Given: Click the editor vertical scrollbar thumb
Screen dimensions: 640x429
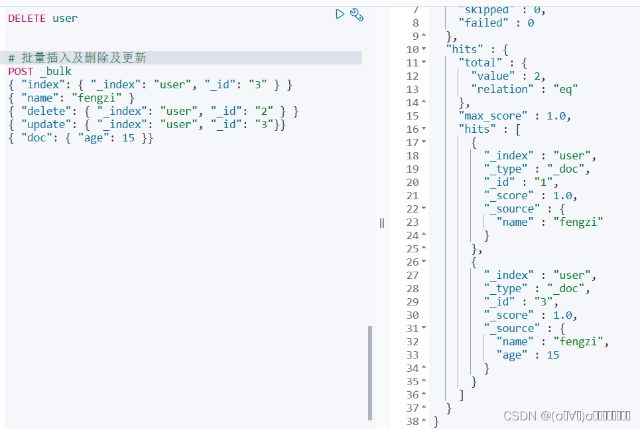Looking at the screenshot, I should pos(370,373).
